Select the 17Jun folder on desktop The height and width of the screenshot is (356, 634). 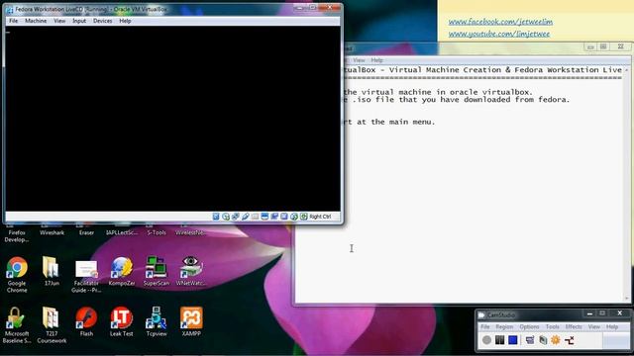click(52, 272)
